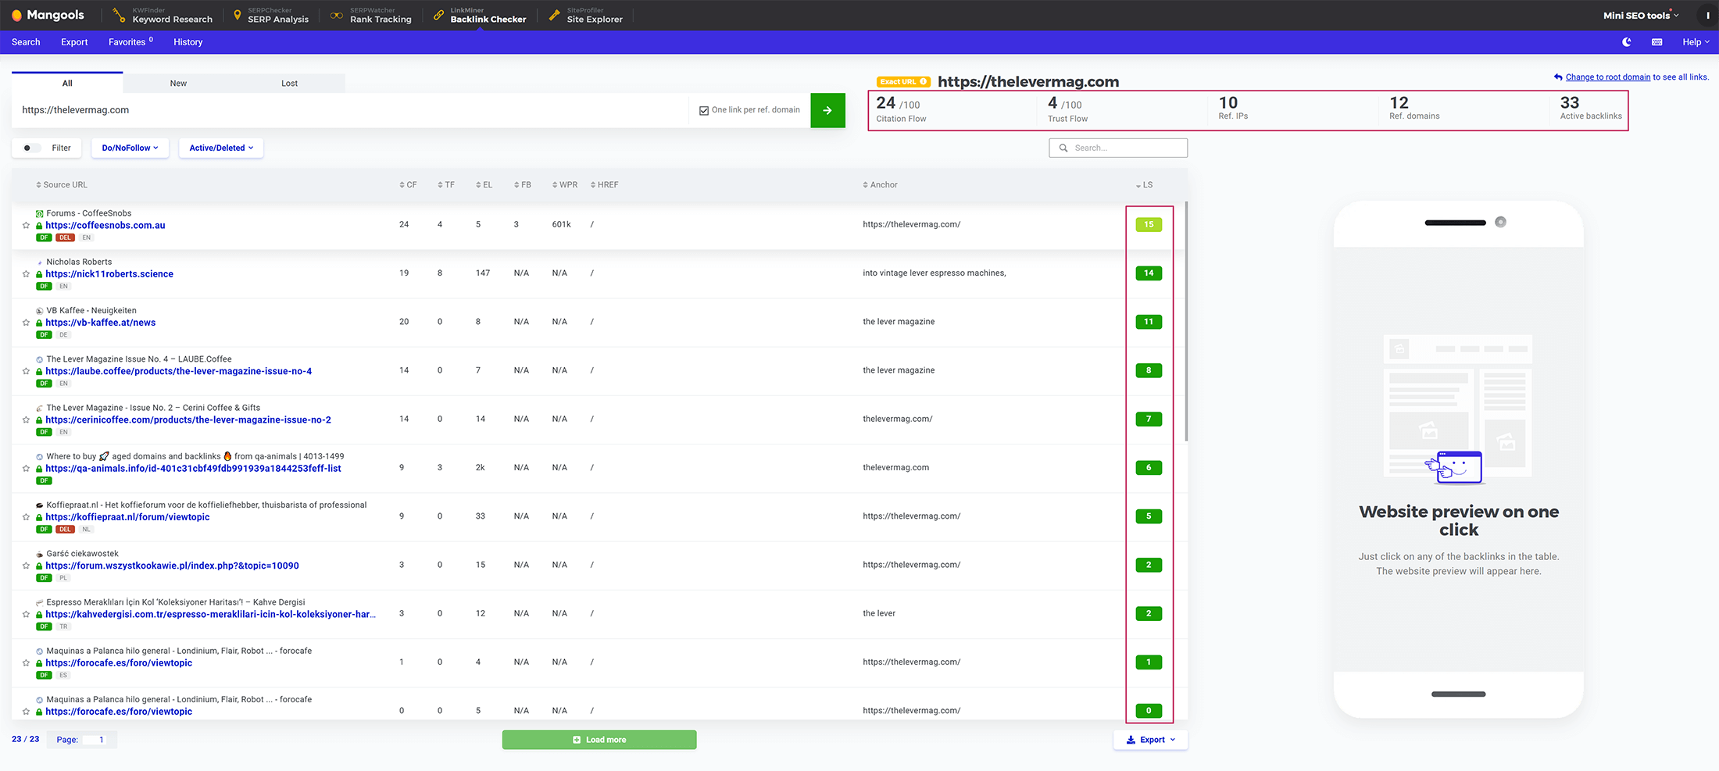
Task: Open Active/Deleted dropdown
Action: click(221, 148)
